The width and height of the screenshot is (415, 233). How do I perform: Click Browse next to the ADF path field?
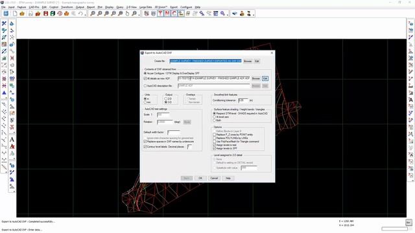tap(256, 78)
